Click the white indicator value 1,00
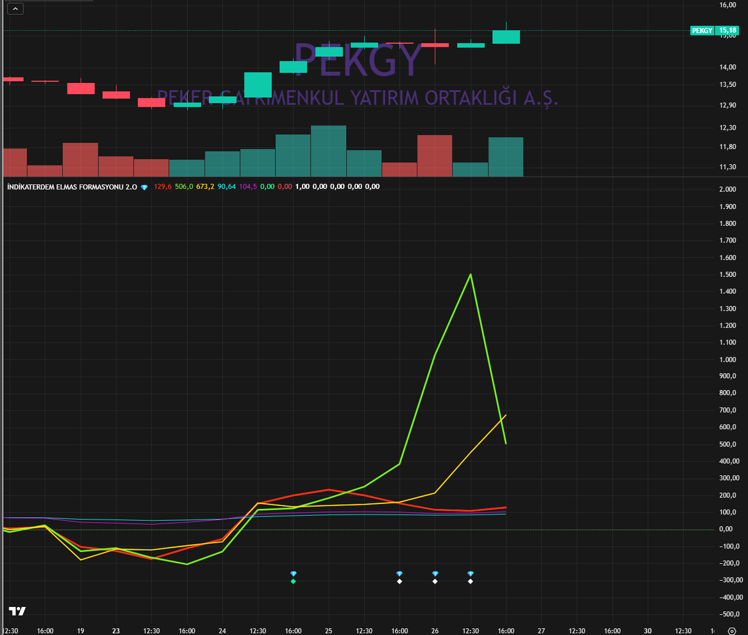Viewport: 748px width, 635px height. (x=303, y=187)
